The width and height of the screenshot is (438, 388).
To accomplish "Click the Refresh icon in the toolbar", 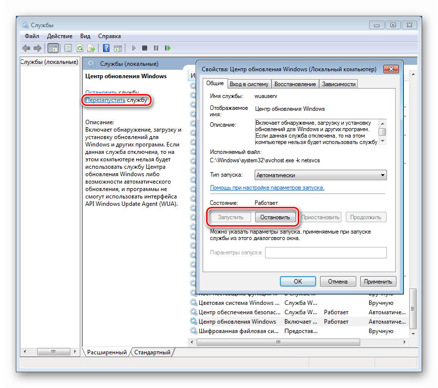I will pyautogui.click(x=80, y=48).
